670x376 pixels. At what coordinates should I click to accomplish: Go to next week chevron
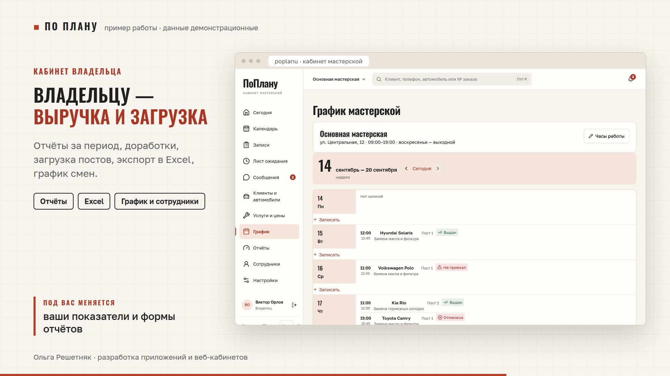tap(438, 169)
